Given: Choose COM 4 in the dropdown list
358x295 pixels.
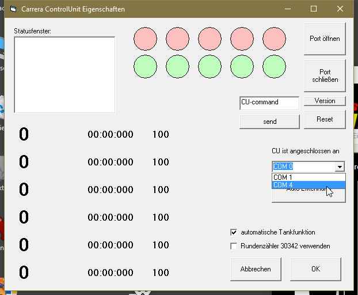Looking at the screenshot, I should tap(309, 184).
